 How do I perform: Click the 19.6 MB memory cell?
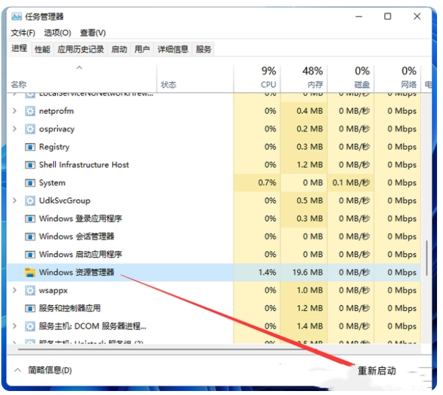point(304,272)
